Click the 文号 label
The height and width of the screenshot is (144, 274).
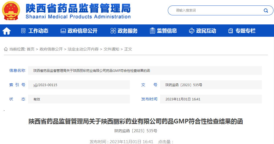tap(149, 85)
